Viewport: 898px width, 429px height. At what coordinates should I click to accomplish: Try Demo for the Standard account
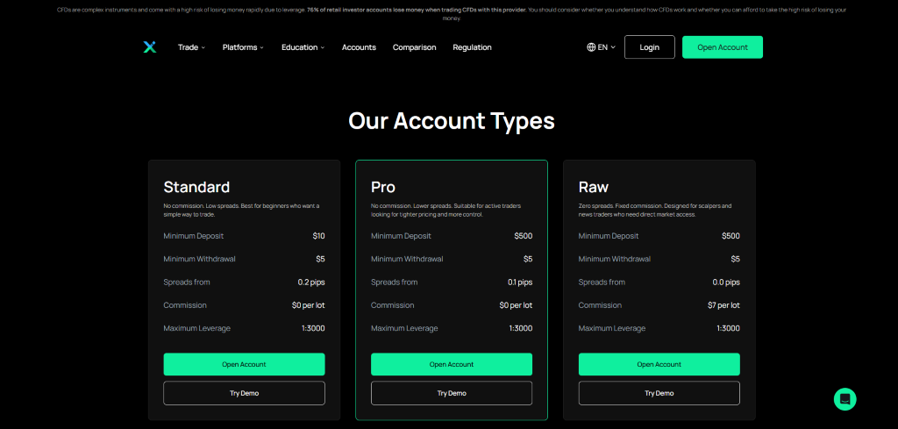pyautogui.click(x=244, y=393)
